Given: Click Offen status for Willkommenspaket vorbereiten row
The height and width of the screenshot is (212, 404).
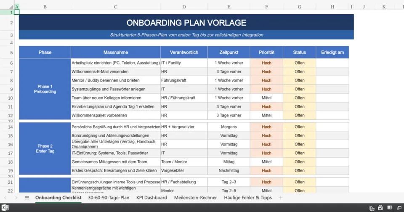Looking at the screenshot, I should (299, 115).
